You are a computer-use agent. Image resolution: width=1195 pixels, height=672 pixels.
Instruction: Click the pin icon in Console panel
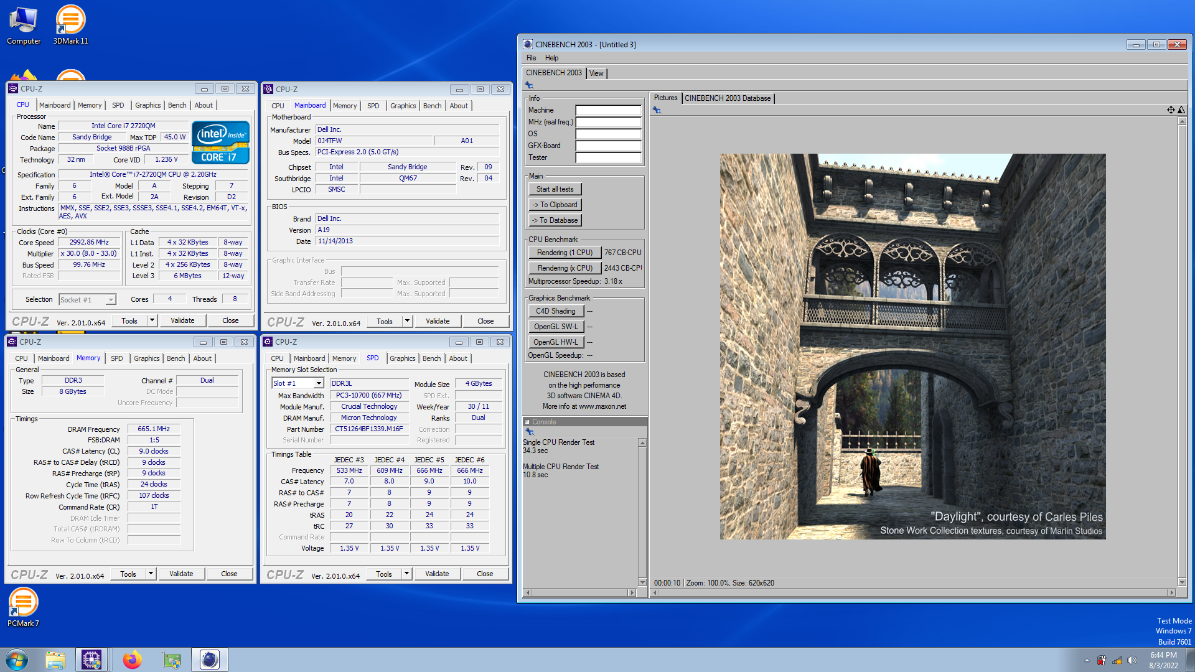tap(530, 431)
